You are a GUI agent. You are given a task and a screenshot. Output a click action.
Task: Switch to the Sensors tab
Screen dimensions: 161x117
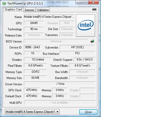[x=29, y=10]
